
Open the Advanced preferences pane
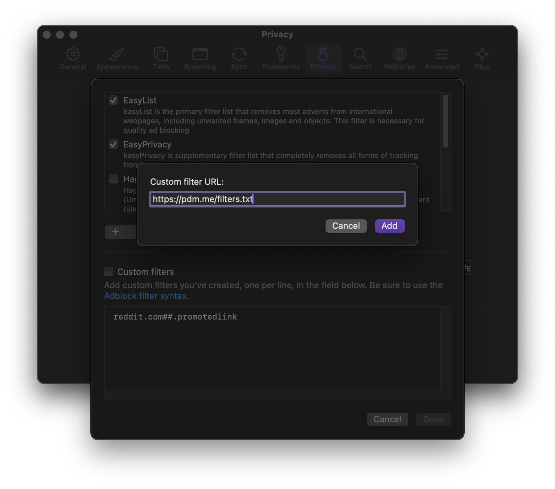tap(442, 59)
